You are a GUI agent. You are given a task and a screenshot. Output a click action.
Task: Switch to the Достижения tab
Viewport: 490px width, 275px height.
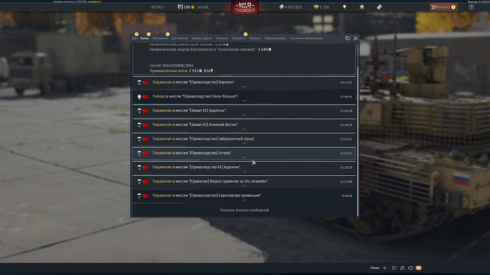click(x=179, y=38)
